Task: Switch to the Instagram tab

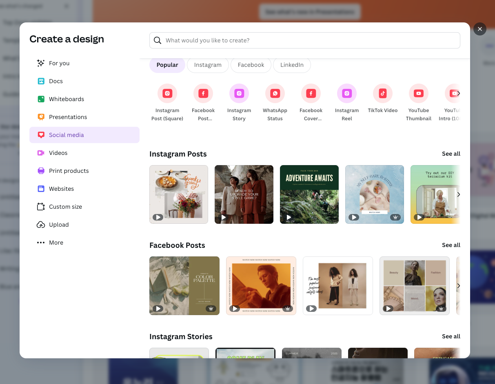Action: 208,65
